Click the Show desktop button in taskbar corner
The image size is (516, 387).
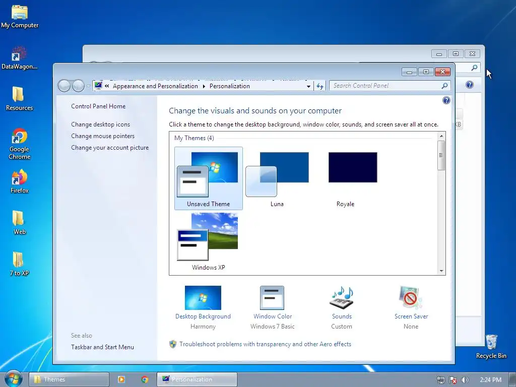tap(512, 380)
